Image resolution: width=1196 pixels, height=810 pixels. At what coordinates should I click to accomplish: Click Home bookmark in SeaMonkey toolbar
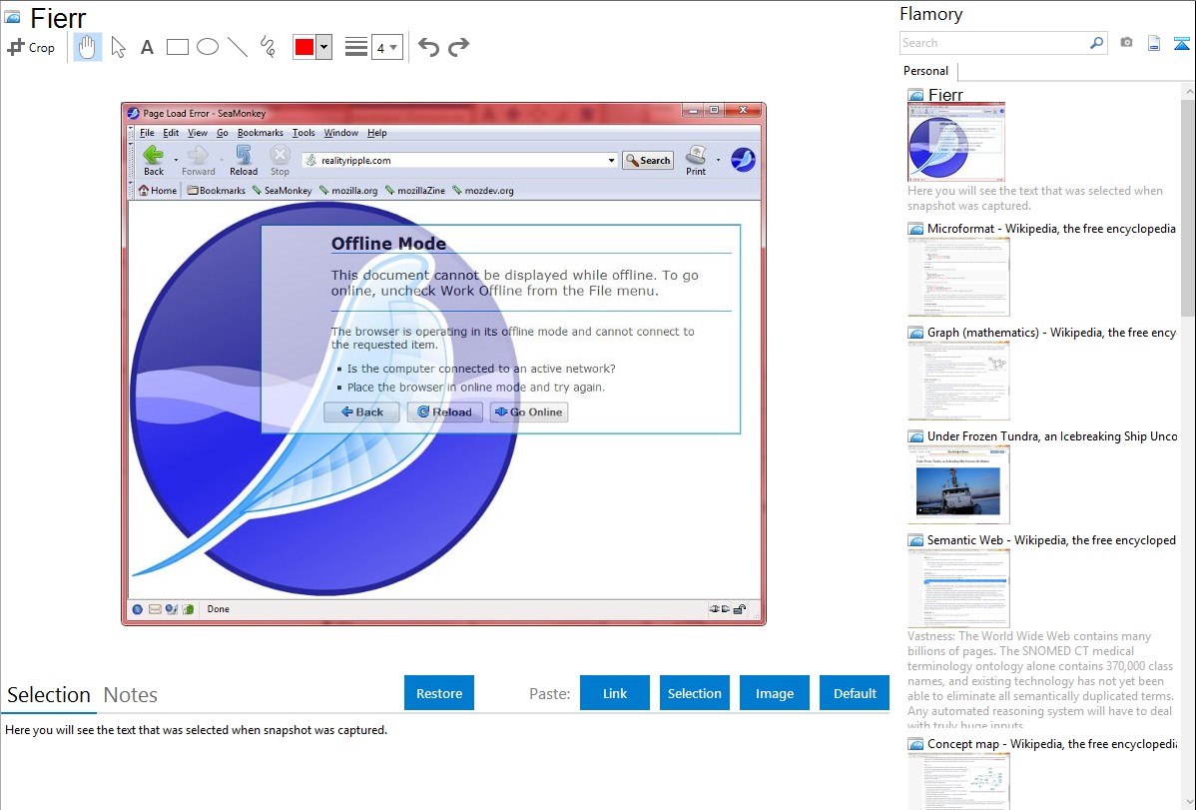pos(157,190)
